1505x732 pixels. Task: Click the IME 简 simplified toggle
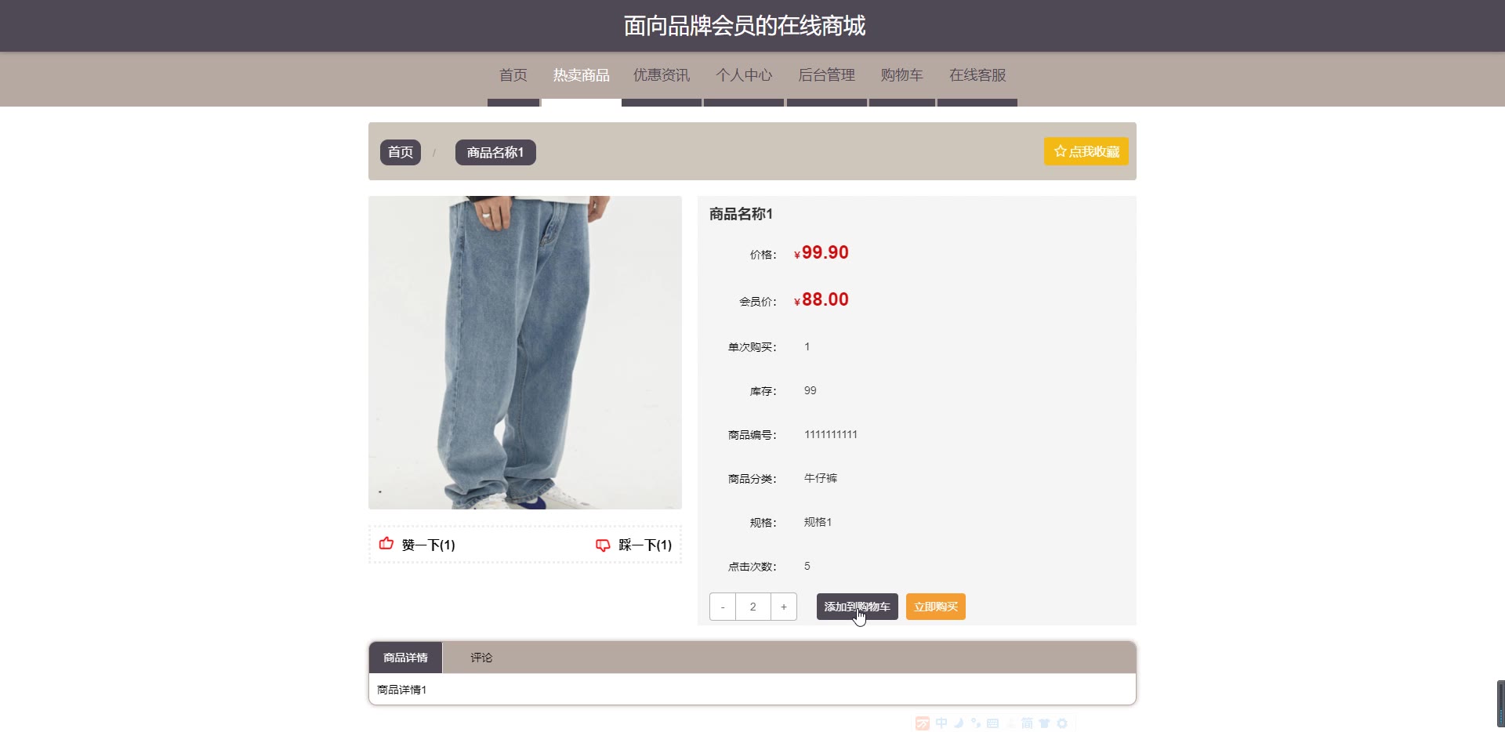point(1027,723)
